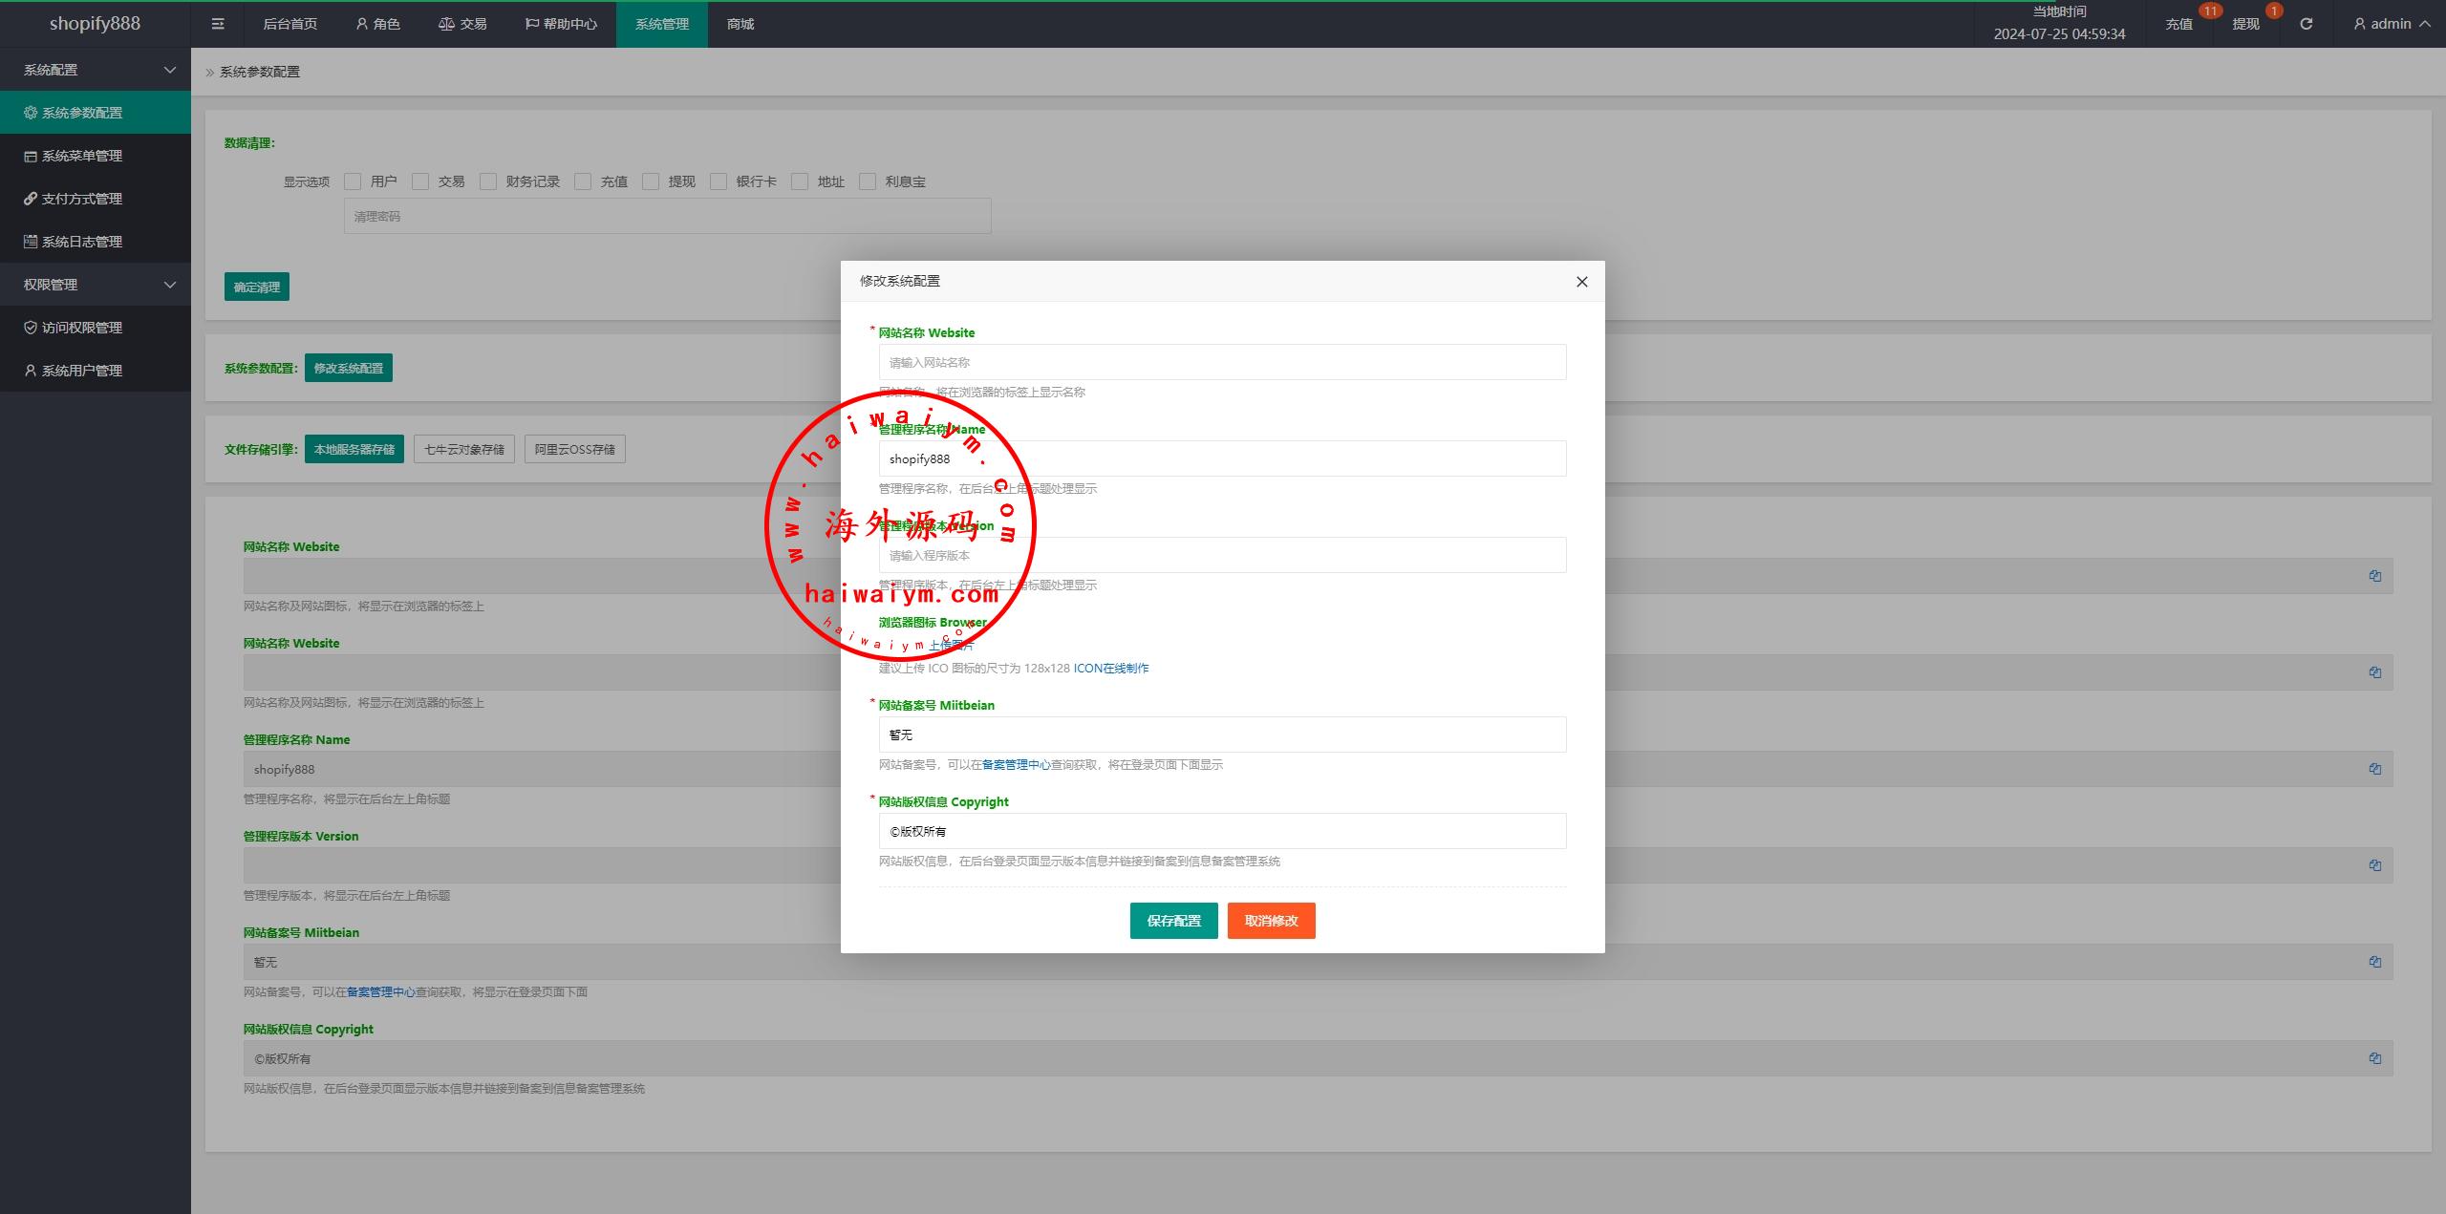
Task: Enable the 利息宝 checkbox
Action: (x=868, y=181)
